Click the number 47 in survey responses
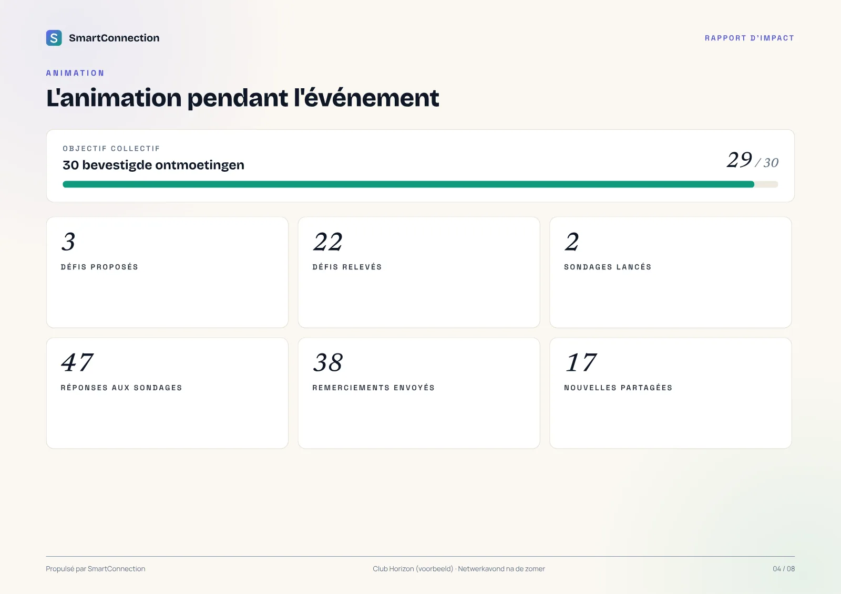Screen dimensions: 841x594 [77, 363]
